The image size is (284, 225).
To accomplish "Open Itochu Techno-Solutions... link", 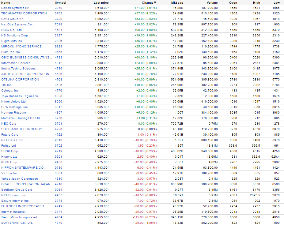I will click(x=20, y=69).
